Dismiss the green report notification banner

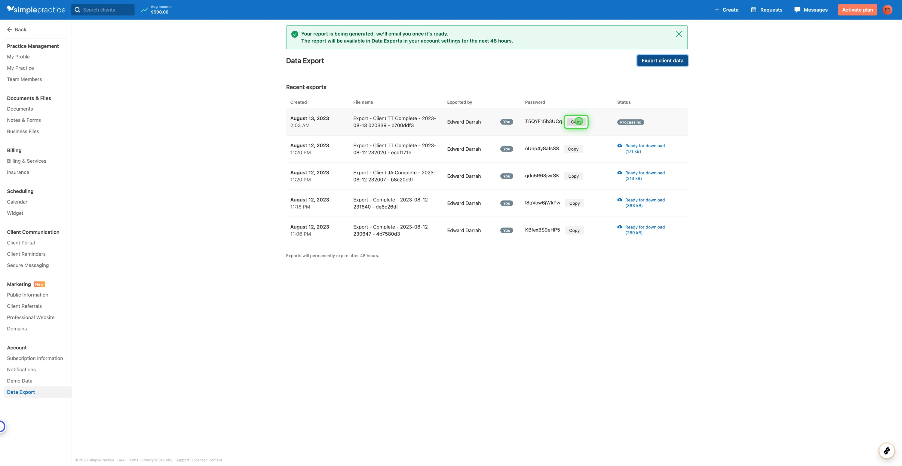coord(679,34)
